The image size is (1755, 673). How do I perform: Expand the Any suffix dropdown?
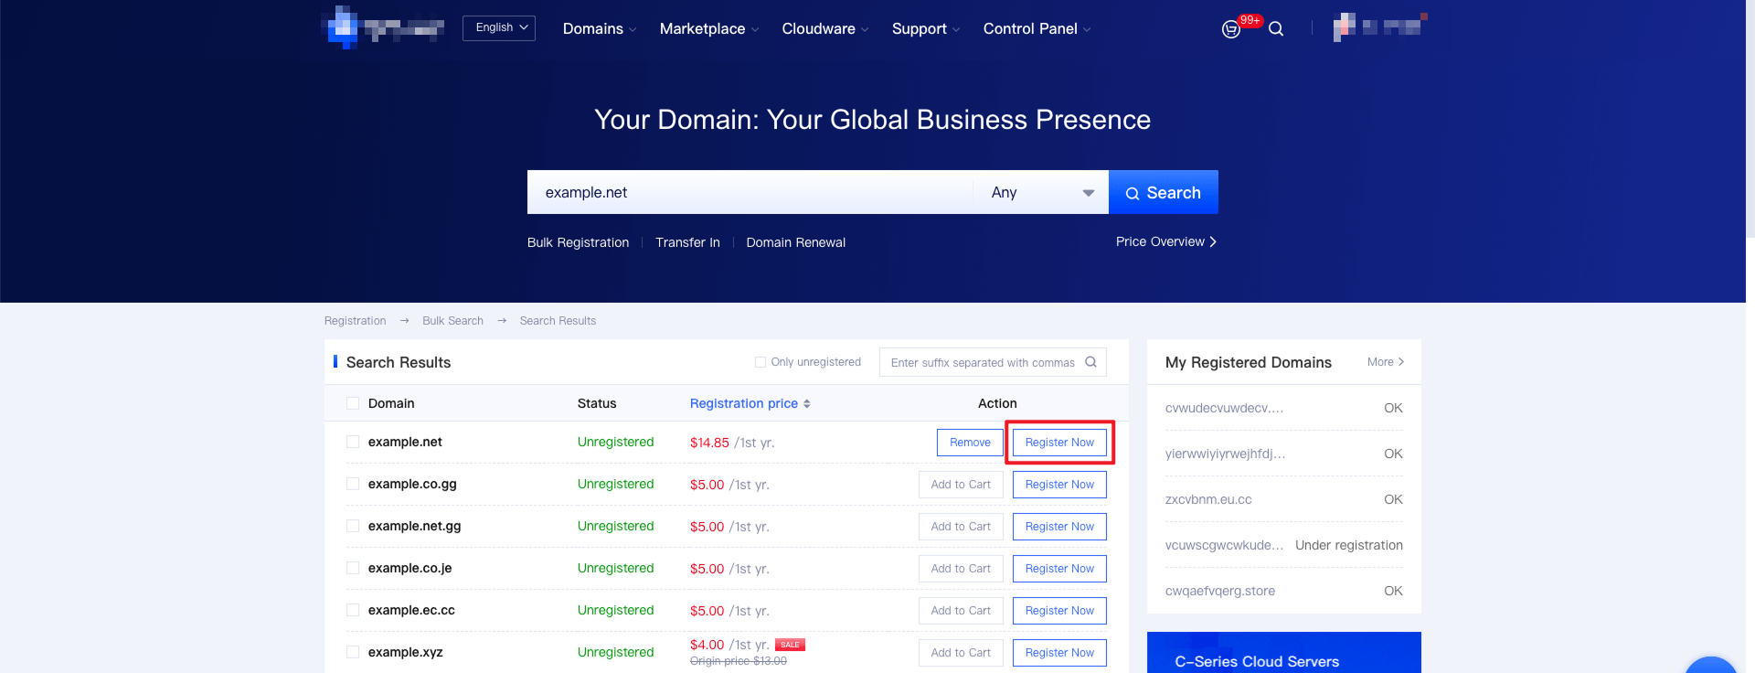(1041, 192)
